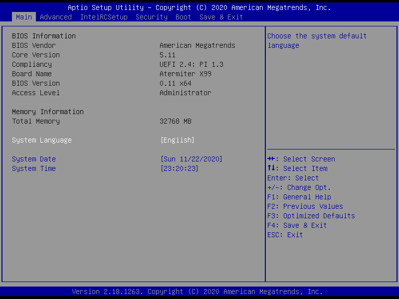Click the Memory Information heading
Screen dimensions: 399x299
(48, 112)
